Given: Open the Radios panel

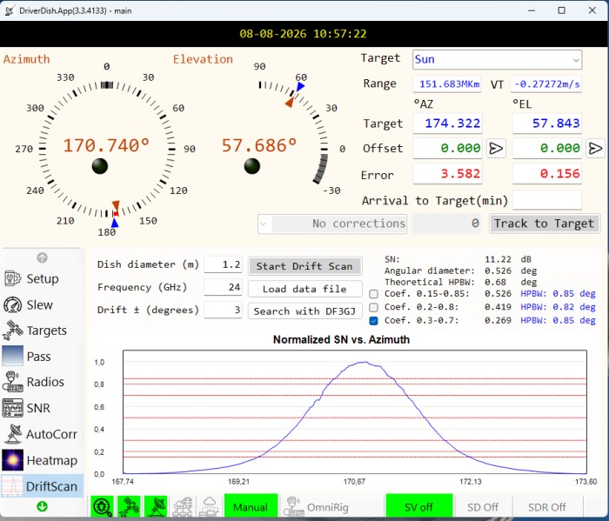Looking at the screenshot, I should [42, 382].
